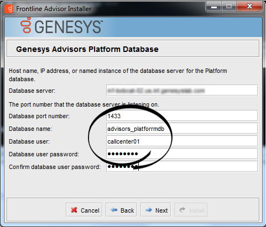
Task: Click the 'The port number that the database server' text
Action: [x=84, y=104]
